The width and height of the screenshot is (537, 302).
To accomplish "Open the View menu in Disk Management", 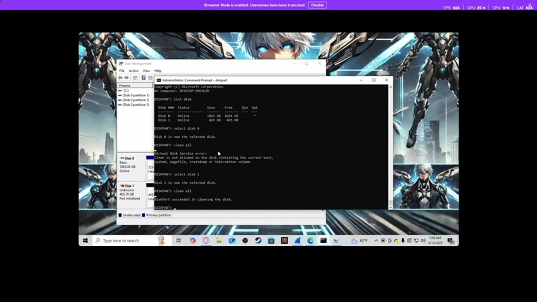I will pyautogui.click(x=146, y=71).
